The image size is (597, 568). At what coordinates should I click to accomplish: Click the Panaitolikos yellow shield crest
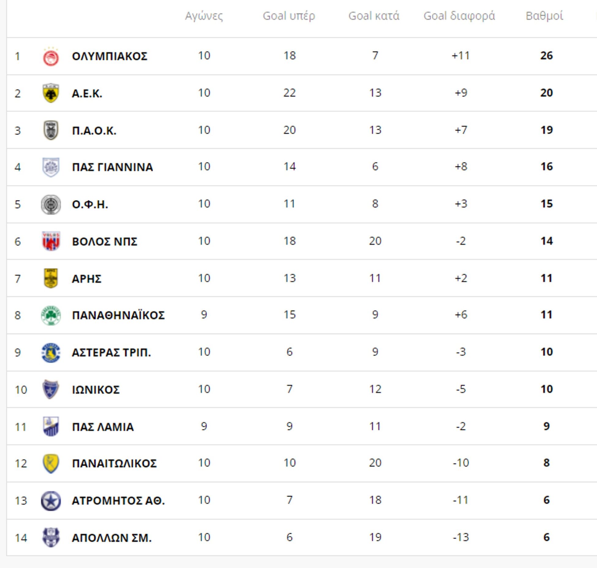(x=51, y=464)
